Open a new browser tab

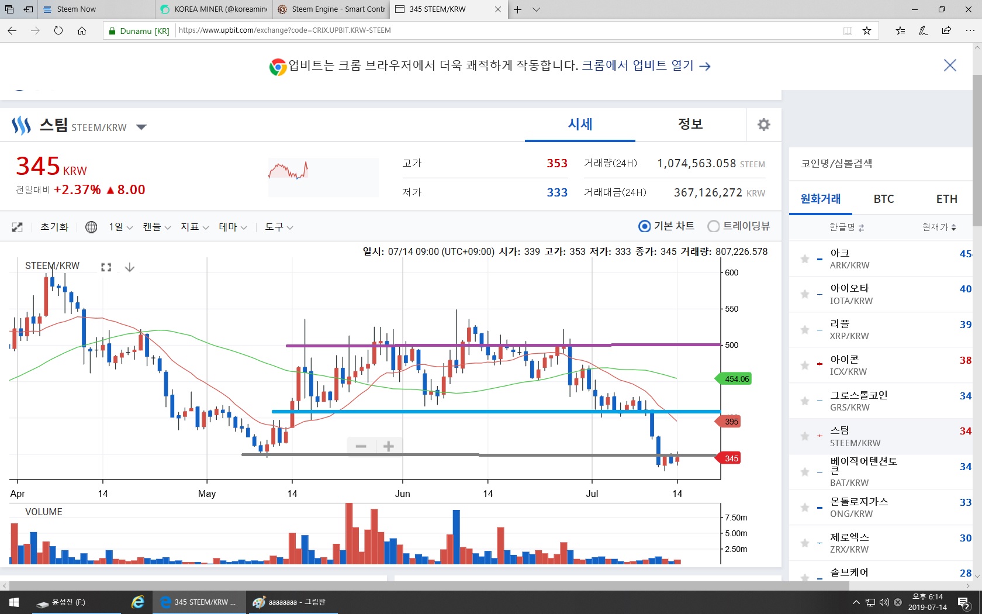click(517, 9)
